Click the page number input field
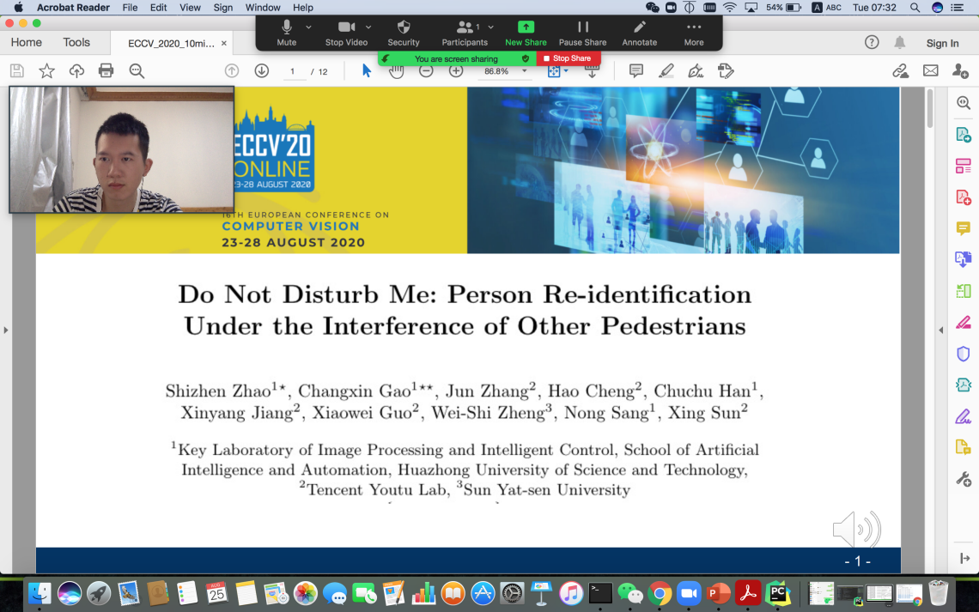Screen dimensions: 979x612 point(293,71)
